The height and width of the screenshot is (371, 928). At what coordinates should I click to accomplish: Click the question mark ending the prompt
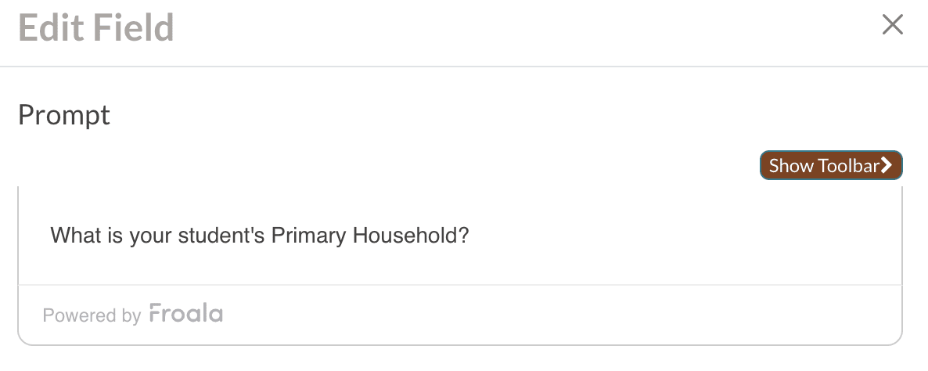(464, 235)
